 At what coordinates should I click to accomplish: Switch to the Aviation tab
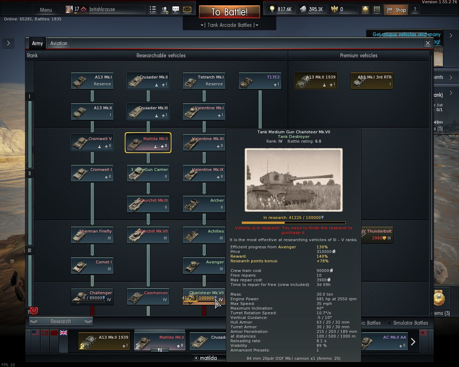(58, 43)
